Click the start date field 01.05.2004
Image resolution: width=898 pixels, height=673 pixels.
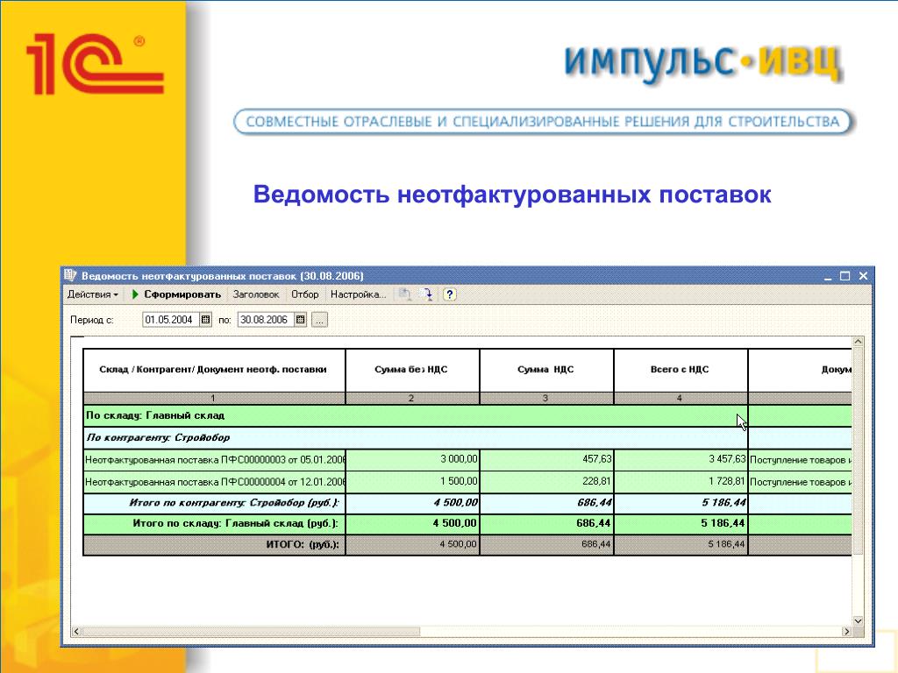click(170, 320)
